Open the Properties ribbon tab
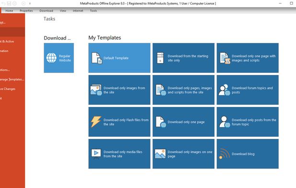This screenshot has width=296, height=188. click(26, 10)
